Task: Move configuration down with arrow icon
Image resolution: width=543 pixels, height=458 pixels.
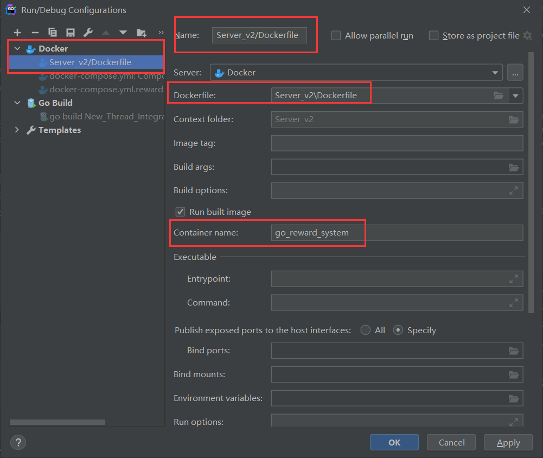Action: tap(123, 33)
